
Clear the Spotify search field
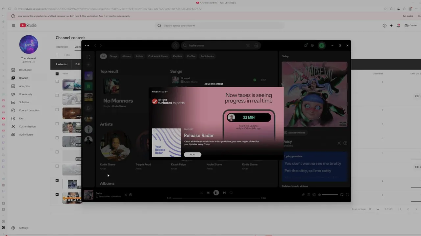point(248,46)
